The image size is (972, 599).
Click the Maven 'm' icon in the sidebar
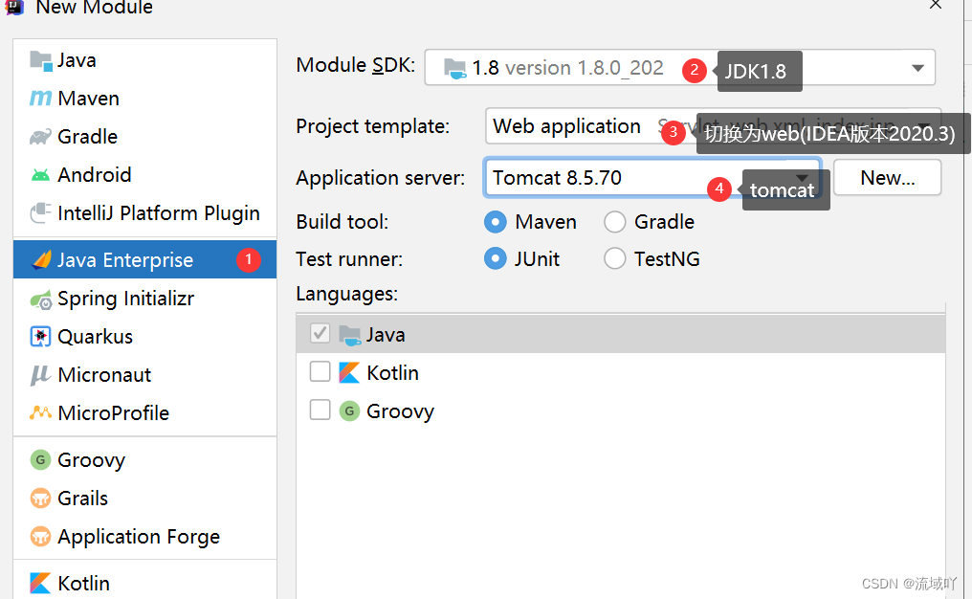[x=41, y=99]
